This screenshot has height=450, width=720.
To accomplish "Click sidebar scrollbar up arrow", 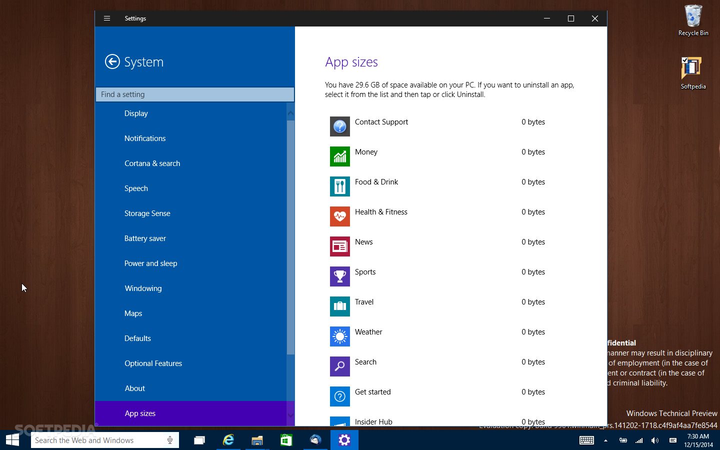I will point(290,113).
